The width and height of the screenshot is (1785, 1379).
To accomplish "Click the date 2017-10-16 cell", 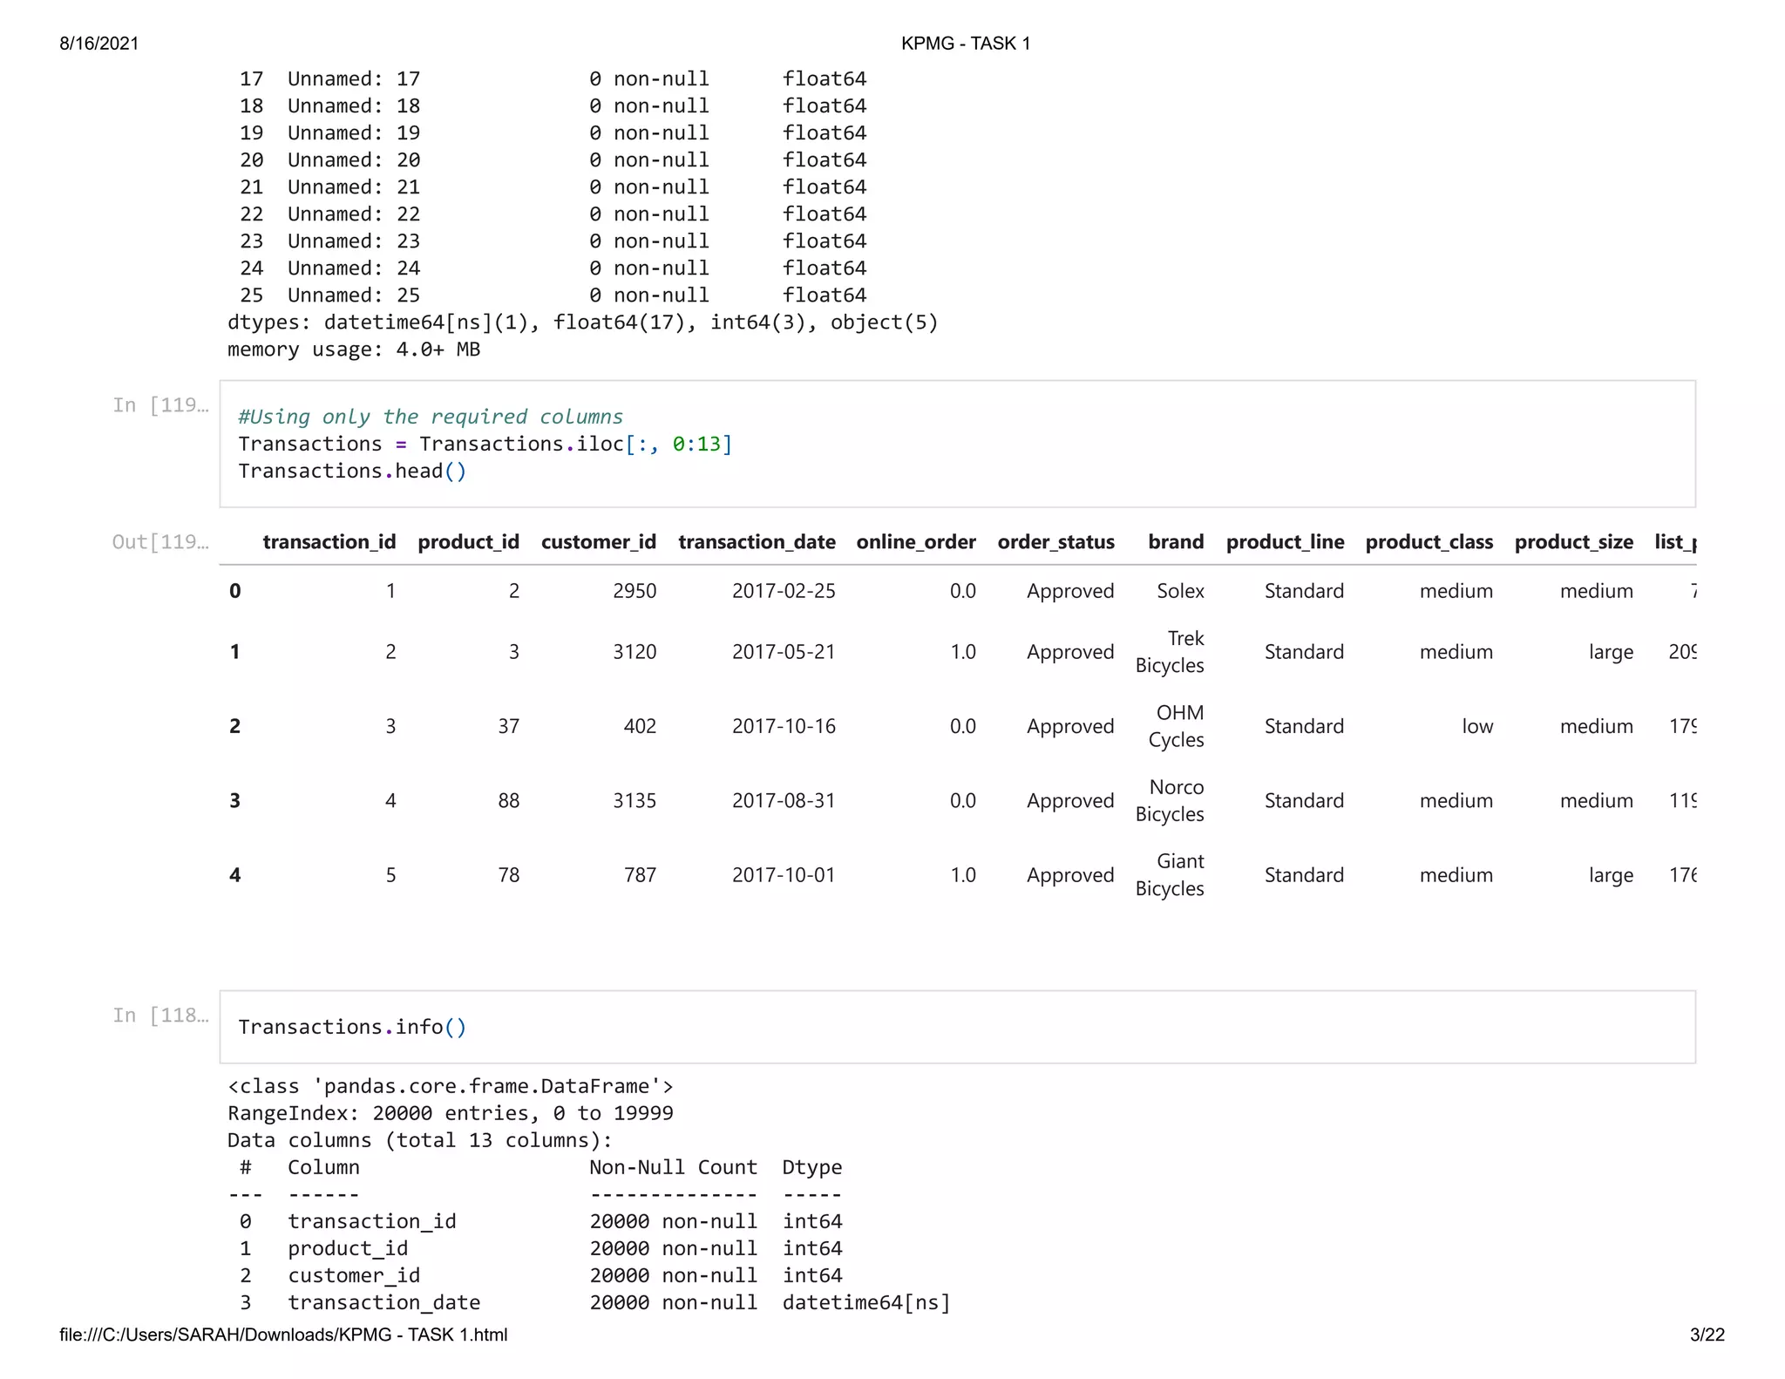I will (783, 726).
